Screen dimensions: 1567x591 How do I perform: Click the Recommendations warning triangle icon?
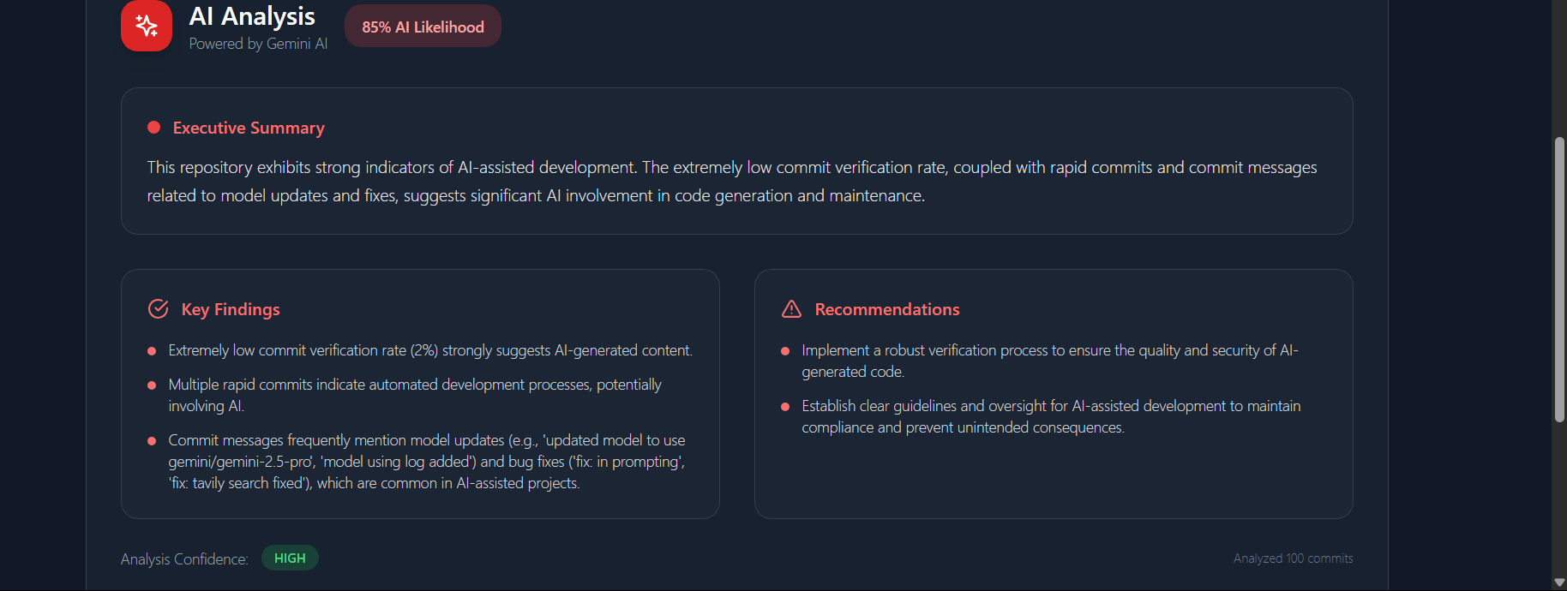click(791, 309)
